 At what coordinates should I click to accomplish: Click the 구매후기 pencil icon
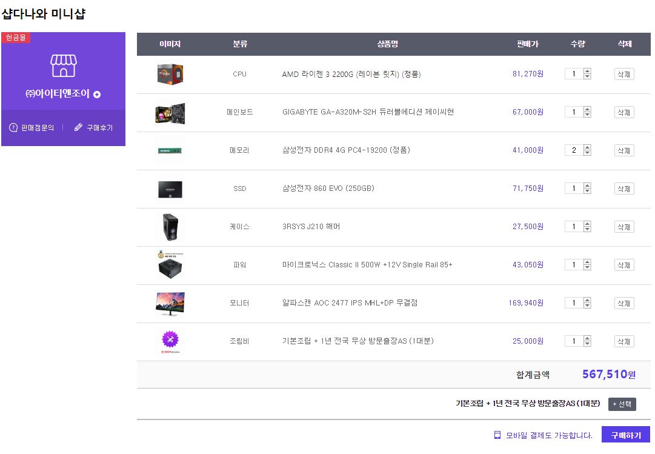(78, 127)
